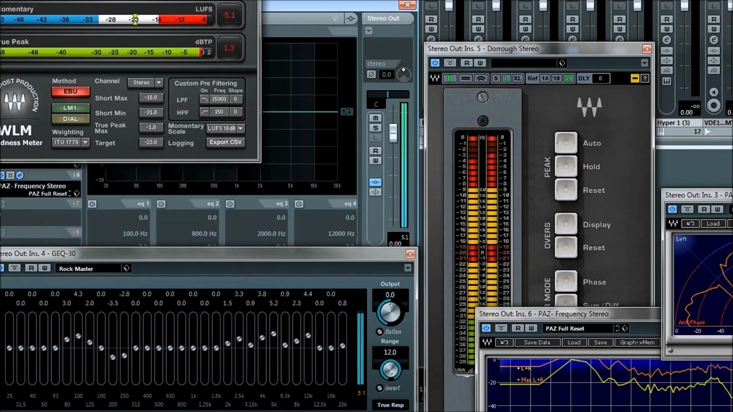Toggle eq 4 band power button
733x412 pixels.
pos(298,204)
